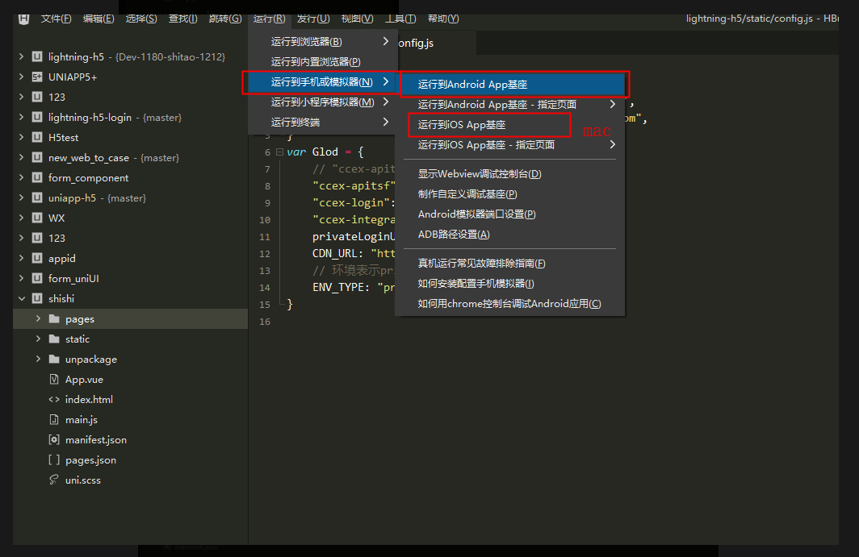The height and width of the screenshot is (557, 859).
Task: Open ADB路径设置 option
Action: 454,235
